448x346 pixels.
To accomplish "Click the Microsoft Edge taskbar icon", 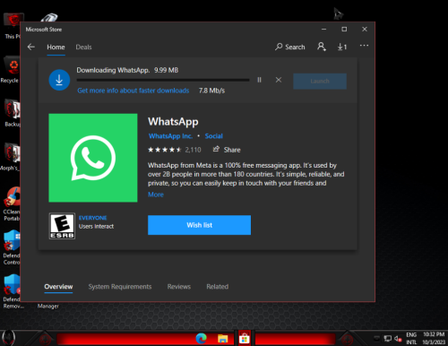I will click(x=201, y=339).
